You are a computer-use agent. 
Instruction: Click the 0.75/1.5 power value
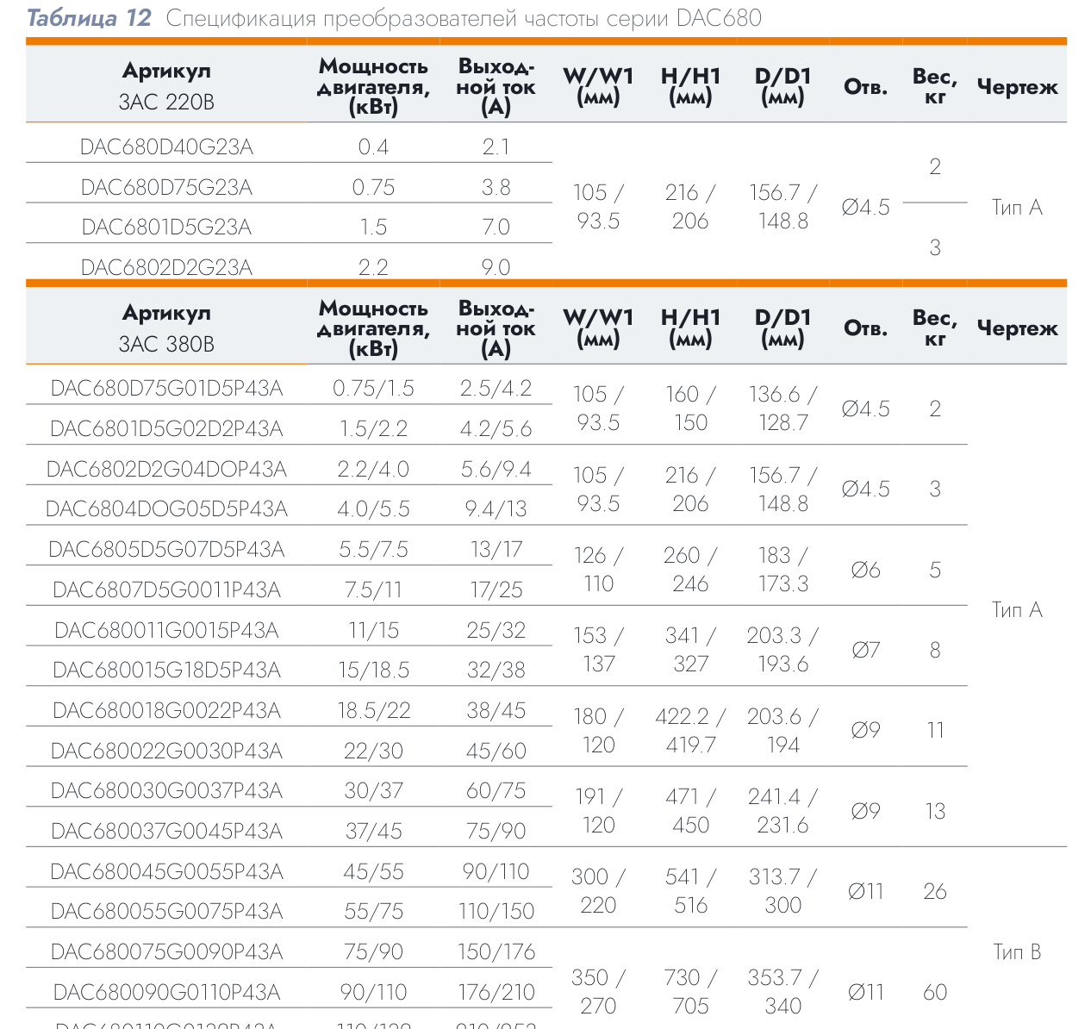(x=373, y=389)
